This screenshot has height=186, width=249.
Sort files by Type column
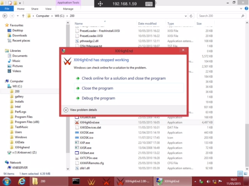(x=170, y=24)
